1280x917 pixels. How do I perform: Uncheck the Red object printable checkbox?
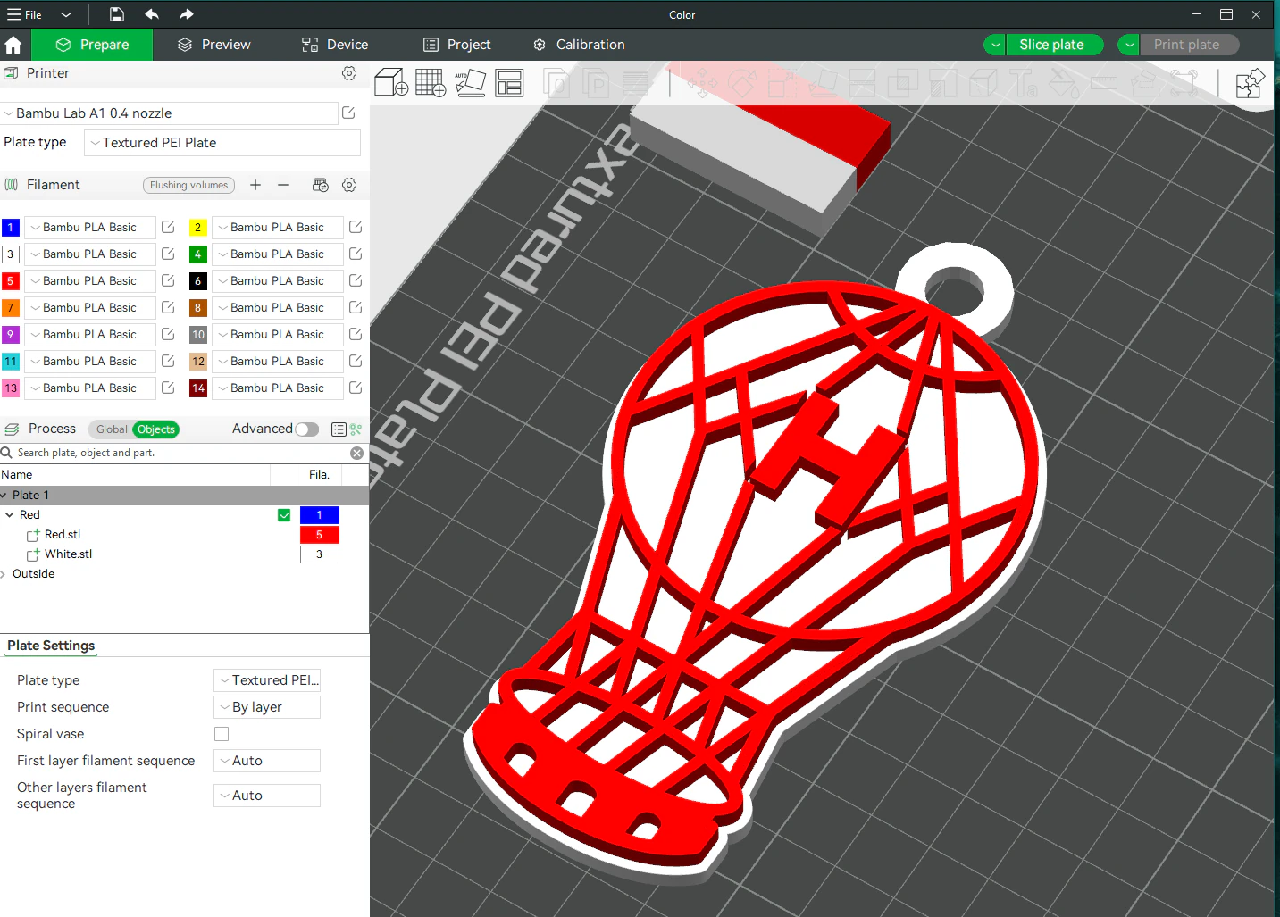[284, 515]
